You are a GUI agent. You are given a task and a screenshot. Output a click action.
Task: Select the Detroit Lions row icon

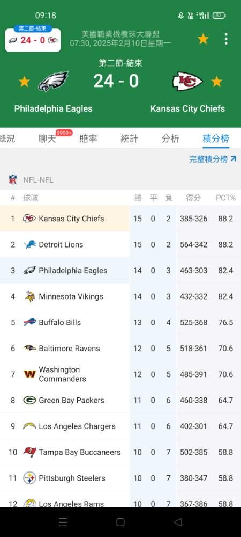[x=29, y=244]
